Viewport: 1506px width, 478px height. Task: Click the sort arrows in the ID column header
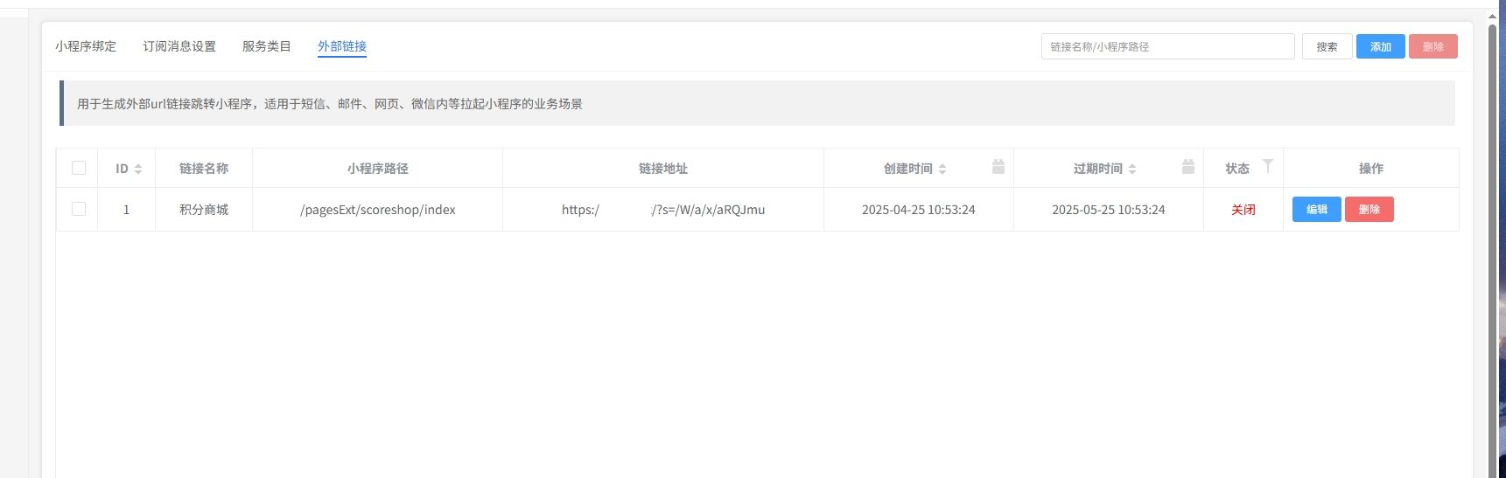tap(137, 169)
